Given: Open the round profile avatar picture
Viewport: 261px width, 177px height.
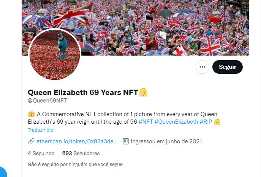Looking at the screenshot, I should click(55, 55).
